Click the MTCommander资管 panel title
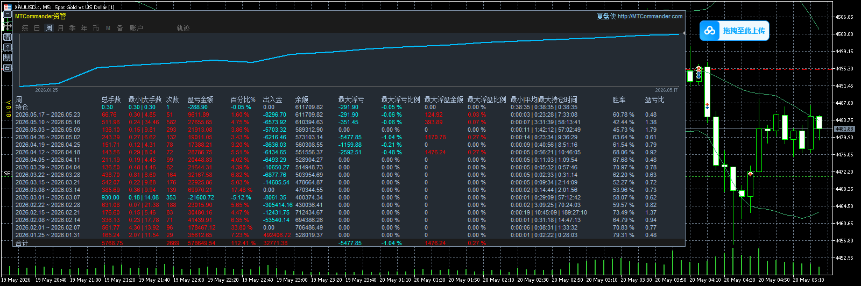Screen dimensions: 861x286 point(40,16)
